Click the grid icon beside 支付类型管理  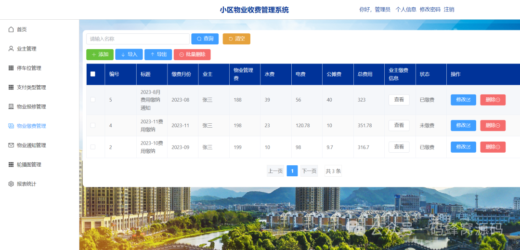click(x=11, y=87)
